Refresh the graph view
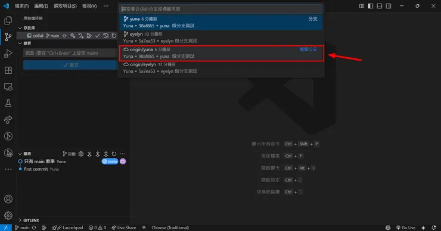The width and height of the screenshot is (441, 231). pos(114,154)
